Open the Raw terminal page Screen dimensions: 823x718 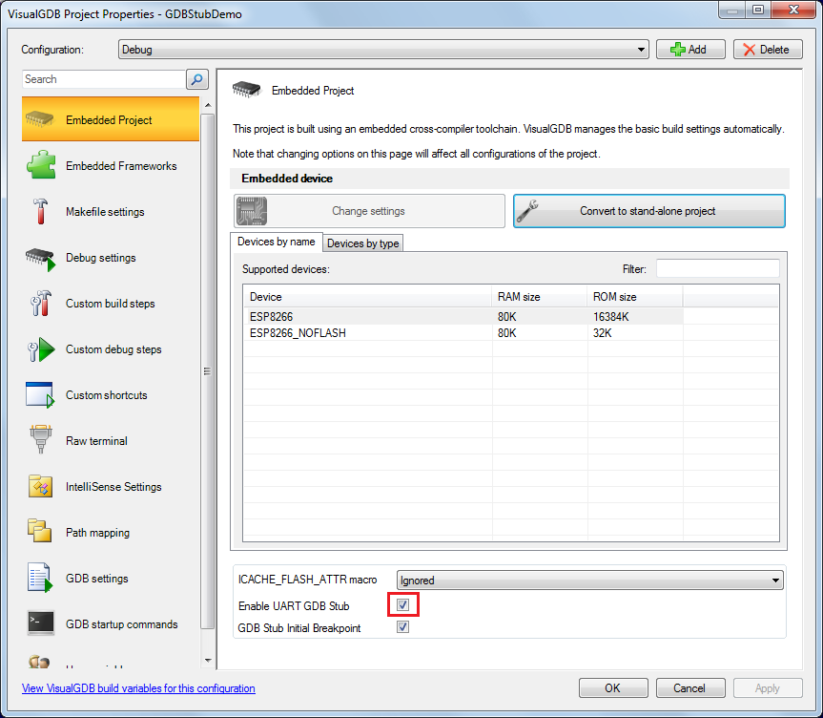pyautogui.click(x=111, y=440)
